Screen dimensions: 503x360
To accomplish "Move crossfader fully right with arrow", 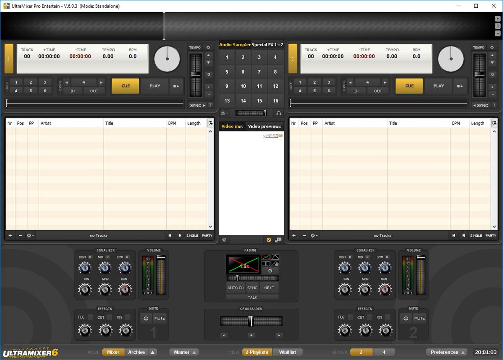I will pos(279,335).
